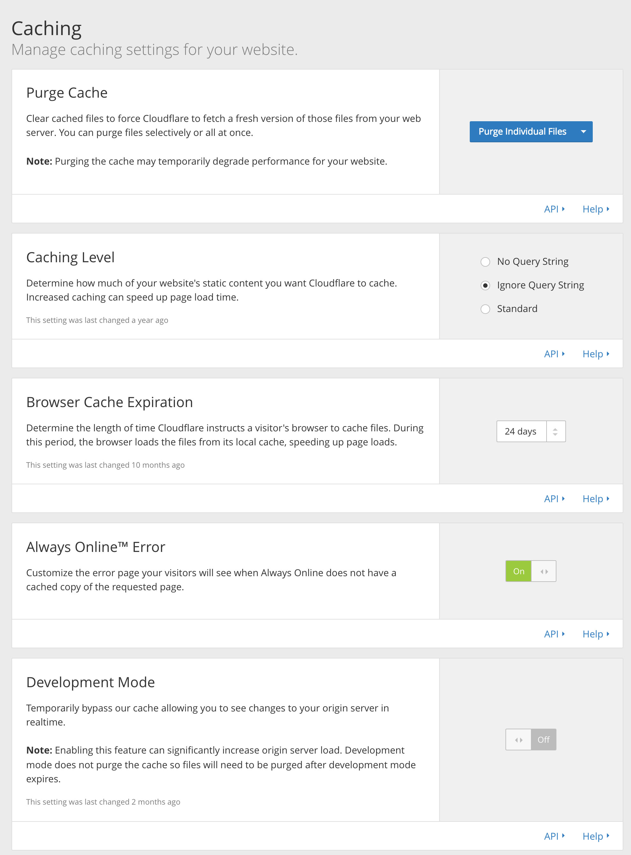This screenshot has width=631, height=855.
Task: Choose the Standard caching level
Action: [485, 309]
